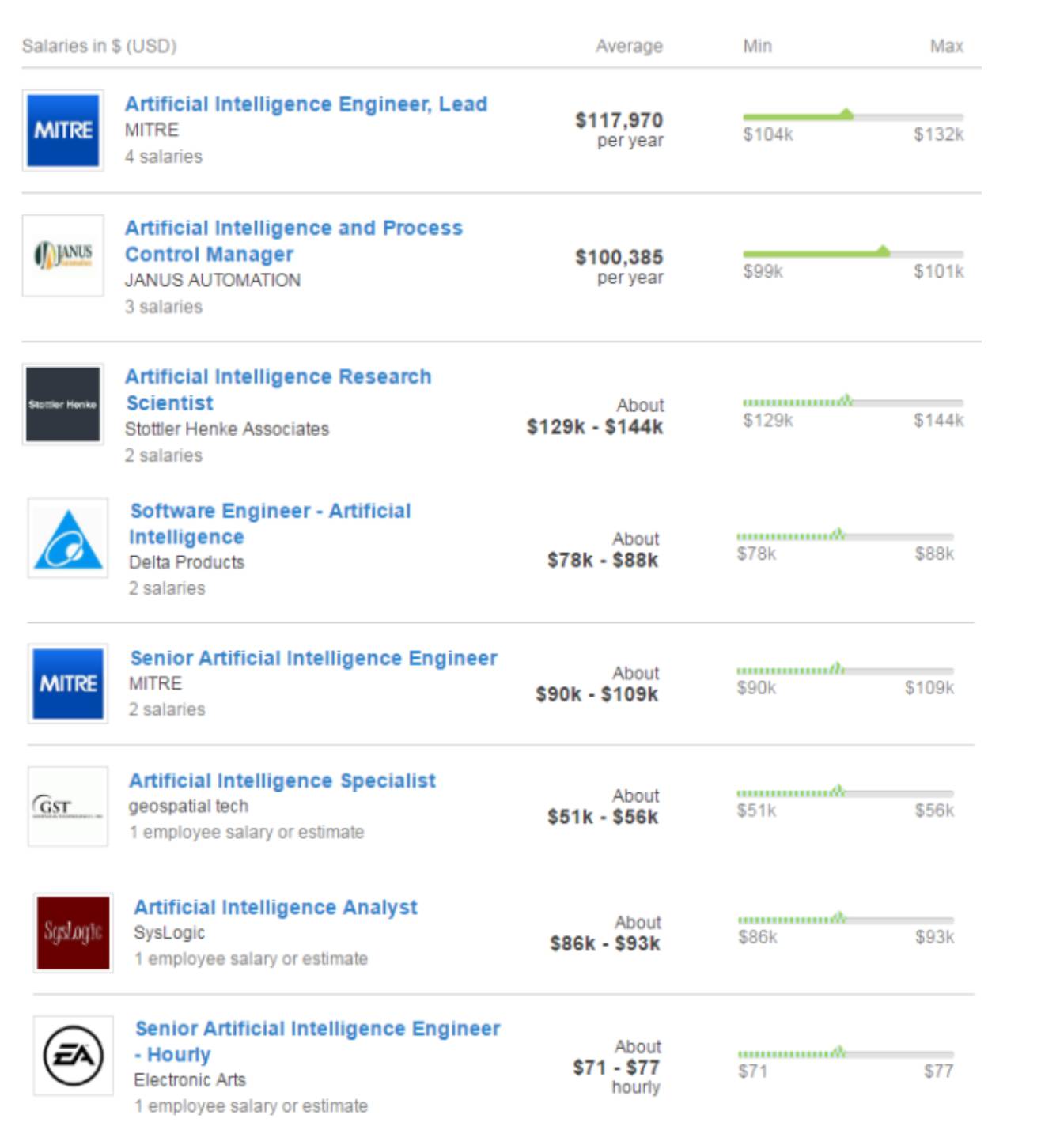The width and height of the screenshot is (1041, 1145).
Task: Click the Janus Automation company logo
Action: 62,255
